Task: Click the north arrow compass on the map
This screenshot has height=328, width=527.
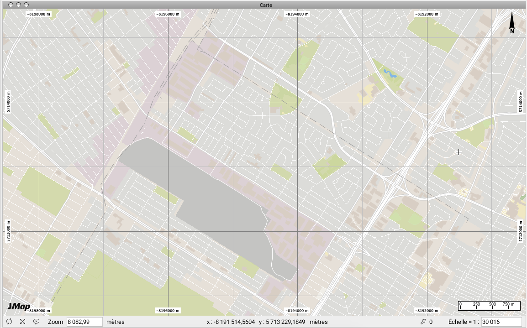Action: tap(512, 23)
